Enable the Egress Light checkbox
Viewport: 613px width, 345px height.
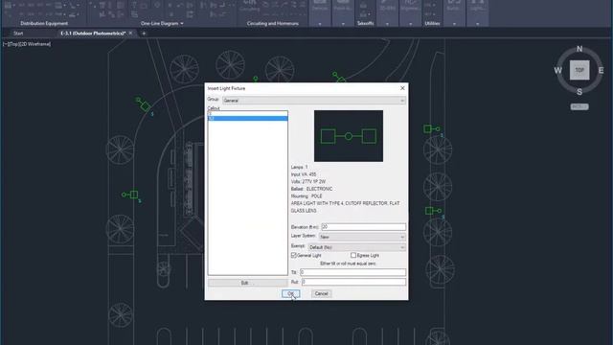point(353,256)
